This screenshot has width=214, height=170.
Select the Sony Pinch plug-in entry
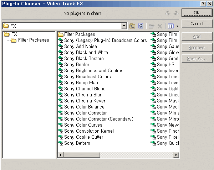pyautogui.click(x=165, y=131)
